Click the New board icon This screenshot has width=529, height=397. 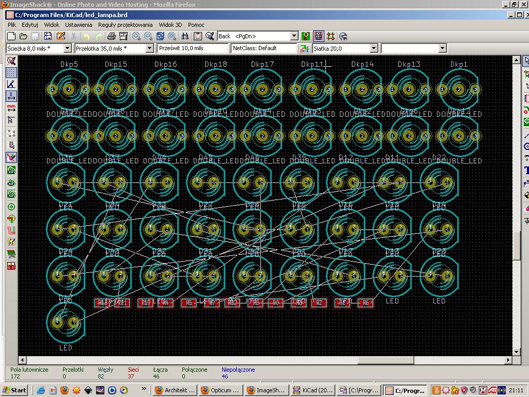pos(11,36)
